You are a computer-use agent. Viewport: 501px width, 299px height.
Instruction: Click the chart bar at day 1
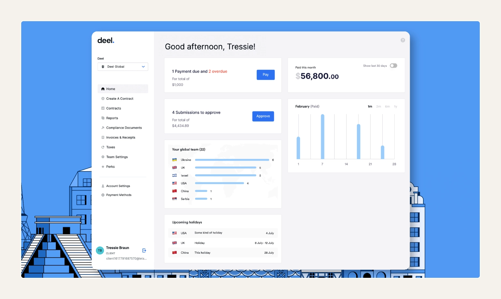[298, 148]
